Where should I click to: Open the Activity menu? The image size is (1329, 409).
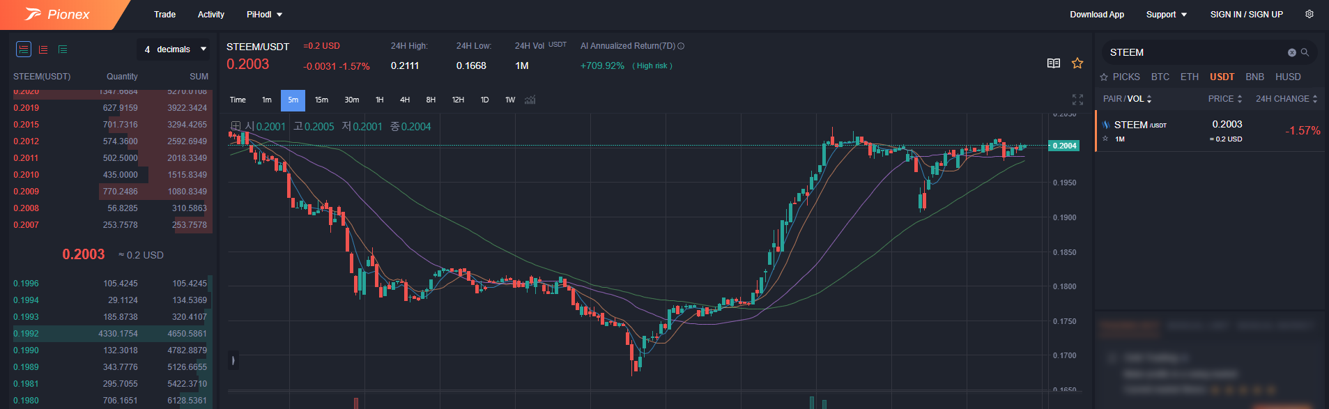(x=211, y=15)
